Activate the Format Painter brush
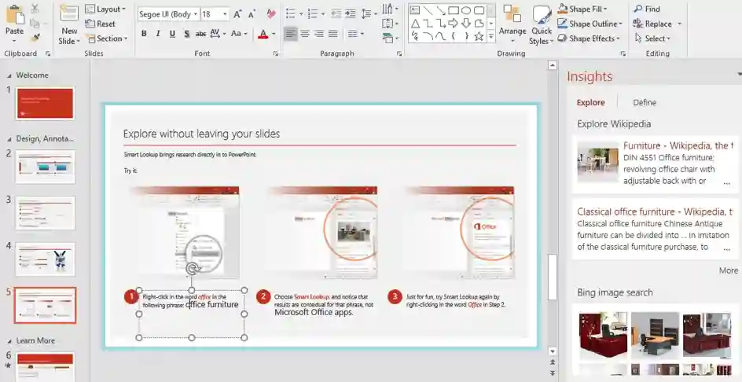This screenshot has width=742, height=382. click(x=35, y=38)
